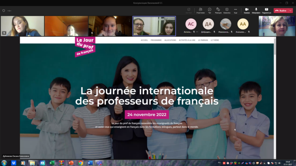The image size is (296, 166).
Task: Open the three-dot menu in the top-left title bar
Action: (9, 10)
